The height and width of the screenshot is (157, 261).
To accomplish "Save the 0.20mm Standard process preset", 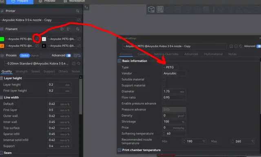I will (x=73, y=63).
